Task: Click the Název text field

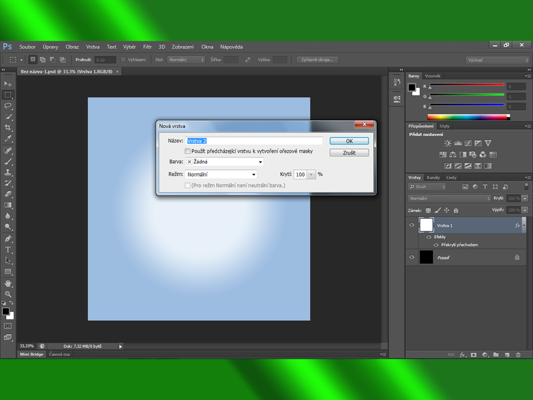Action: click(x=254, y=141)
